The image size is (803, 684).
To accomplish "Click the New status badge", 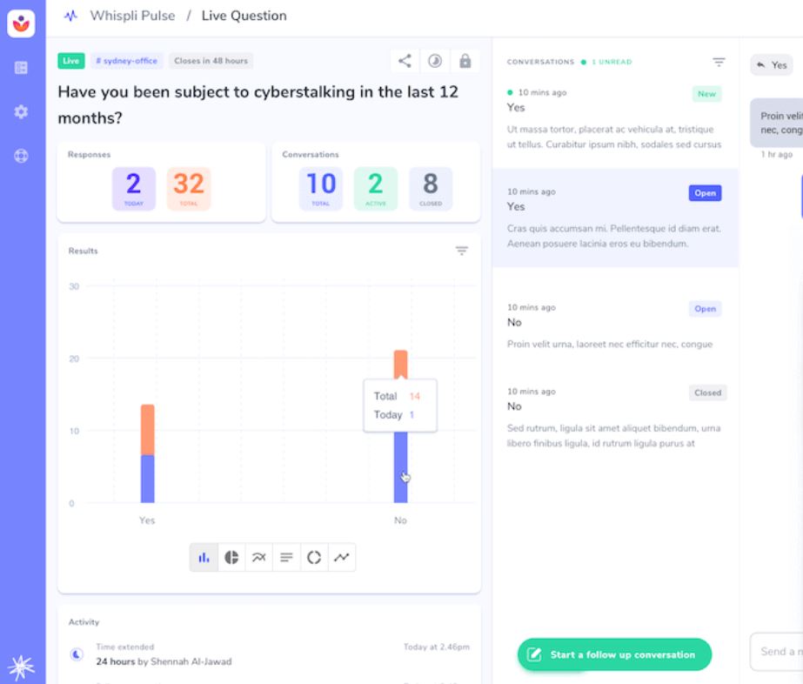I will (706, 94).
